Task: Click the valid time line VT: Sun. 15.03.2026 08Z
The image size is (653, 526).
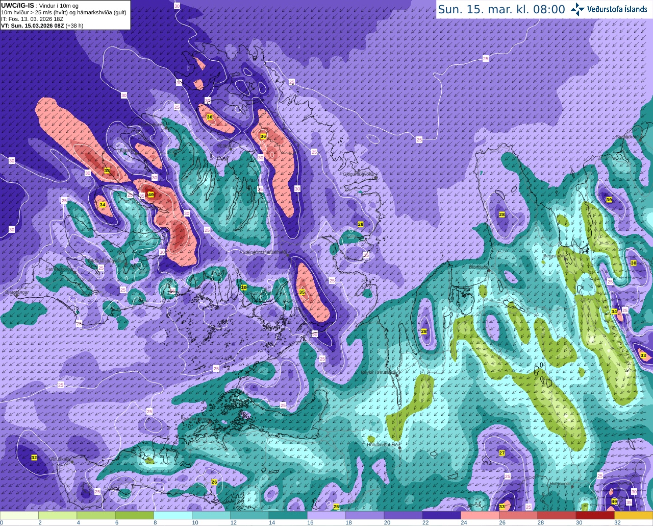Action: pyautogui.click(x=42, y=26)
